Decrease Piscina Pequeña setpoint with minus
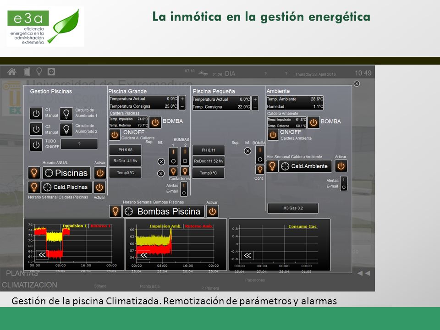The image size is (440, 330). [x=255, y=107]
